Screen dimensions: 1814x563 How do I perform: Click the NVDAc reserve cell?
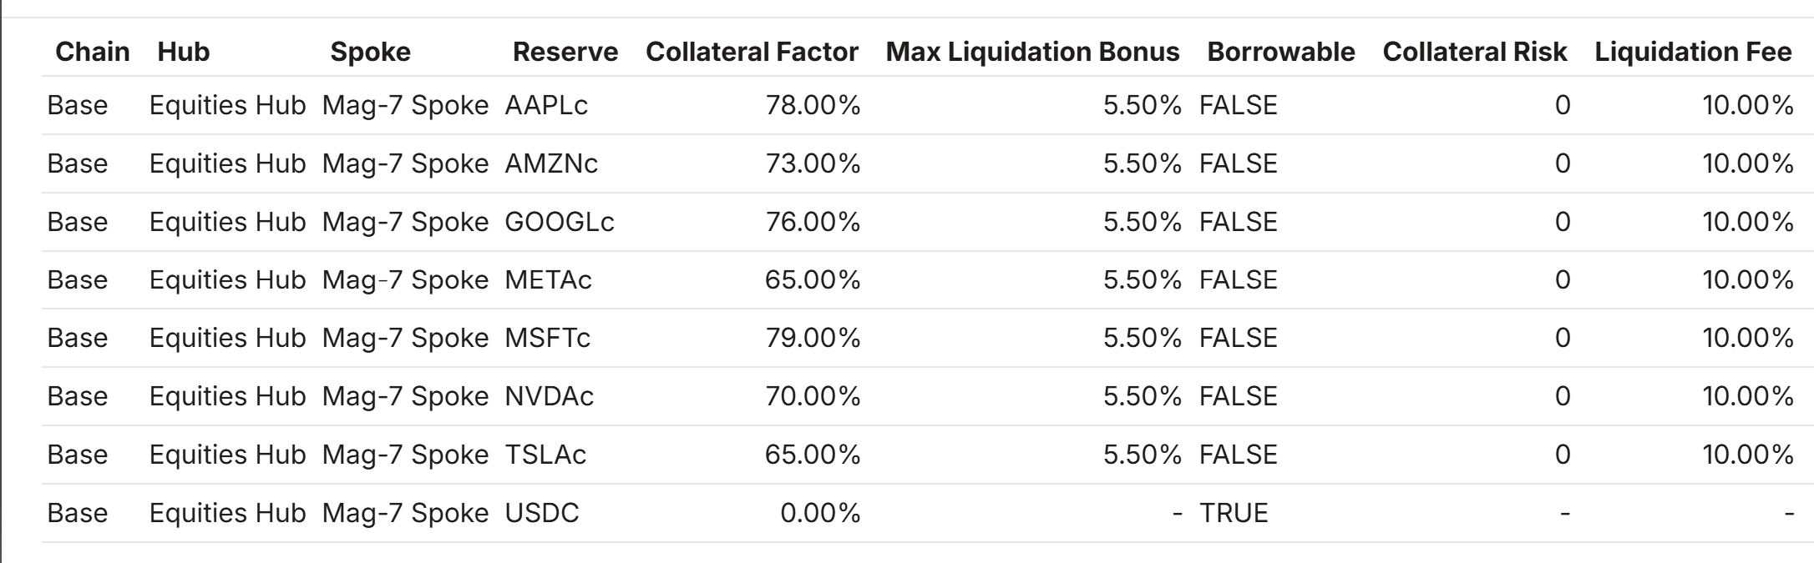(549, 396)
